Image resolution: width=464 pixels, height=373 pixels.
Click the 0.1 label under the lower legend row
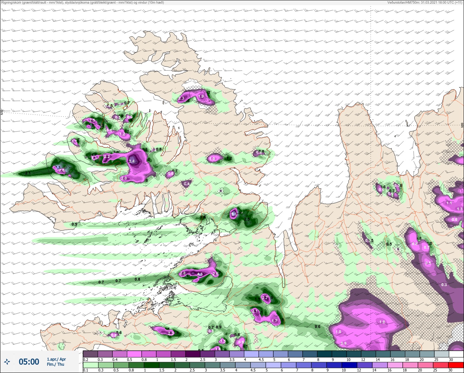pyautogui.click(x=85, y=370)
